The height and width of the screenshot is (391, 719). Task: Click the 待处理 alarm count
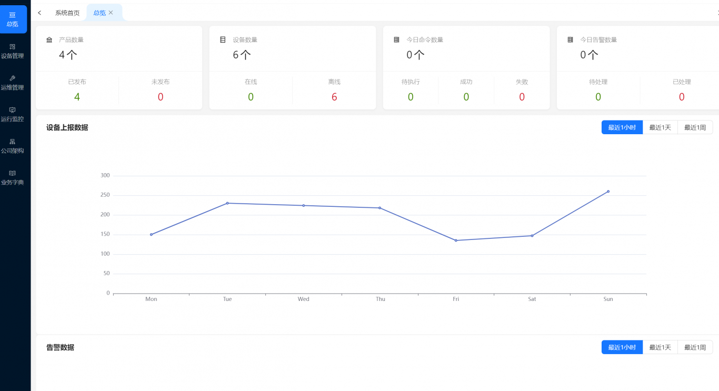point(598,97)
